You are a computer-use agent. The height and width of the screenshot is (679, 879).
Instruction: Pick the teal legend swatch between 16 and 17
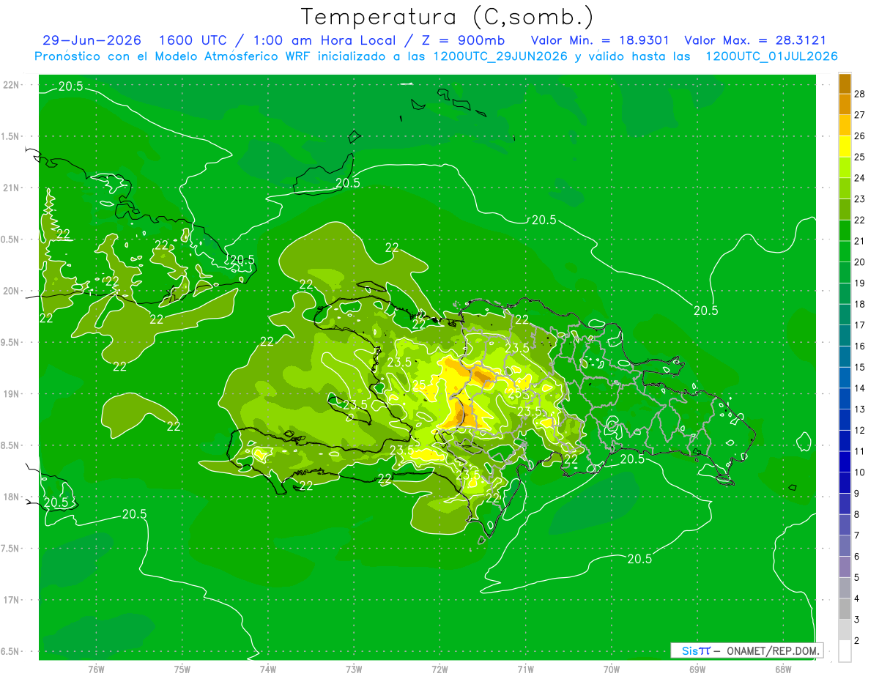click(x=845, y=336)
